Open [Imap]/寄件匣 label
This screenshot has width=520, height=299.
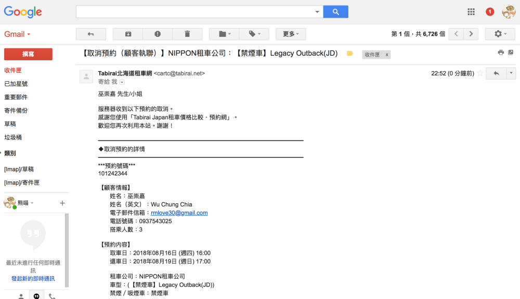coord(22,183)
